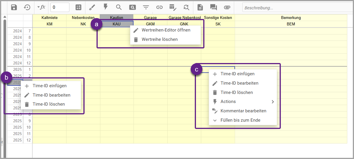Image resolution: width=354 pixels, height=159 pixels.
Task: Choose 'Wertreihe löschen' from the context menu
Action: (x=165, y=39)
